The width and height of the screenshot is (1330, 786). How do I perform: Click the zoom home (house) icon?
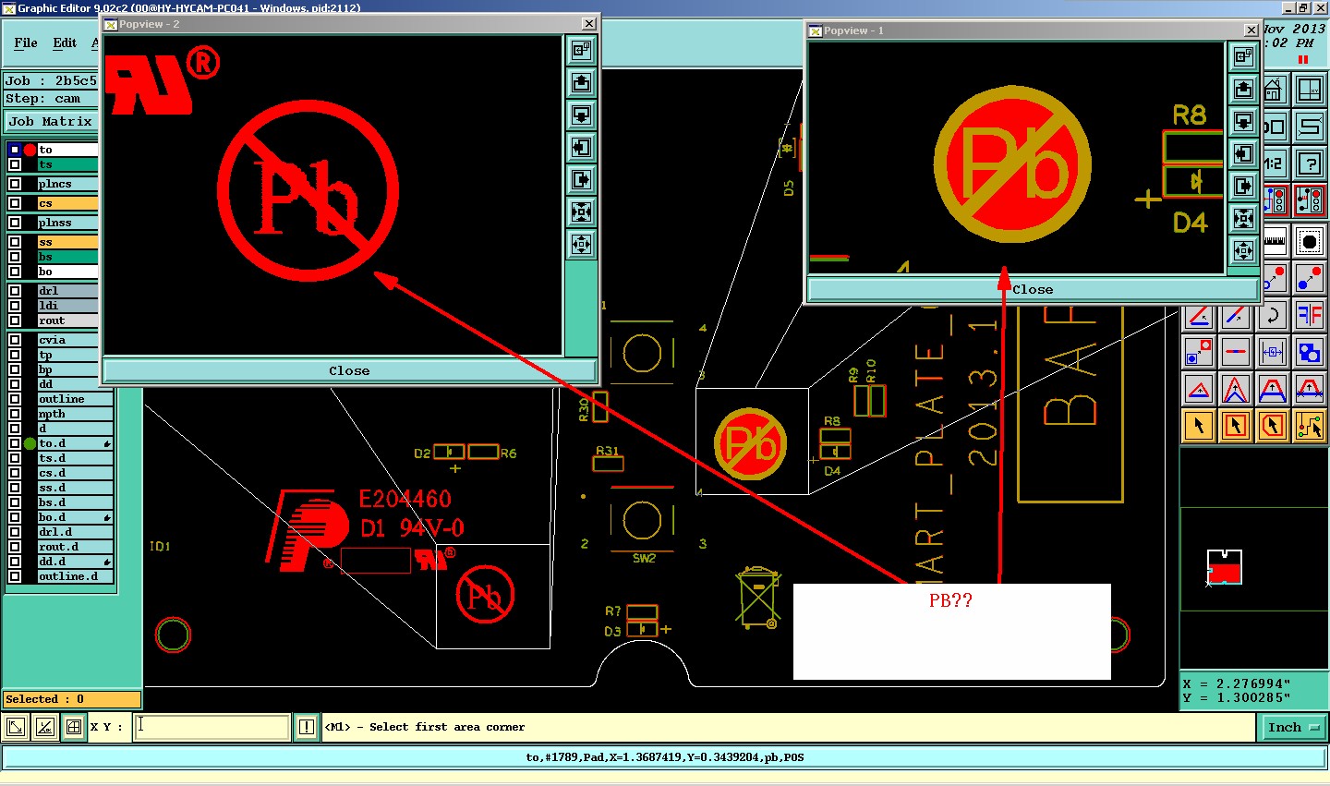coord(1275,90)
